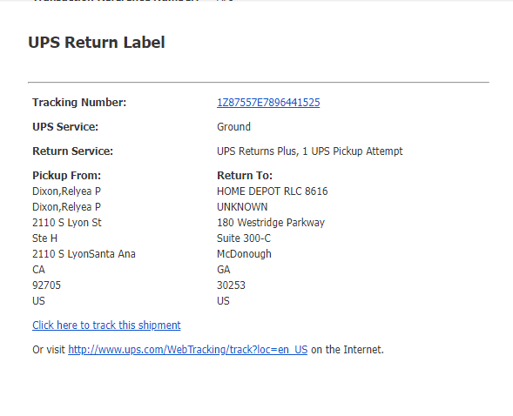Click the pickup ZIP code 92705
Viewport: 513px width, 416px height.
[x=46, y=285]
